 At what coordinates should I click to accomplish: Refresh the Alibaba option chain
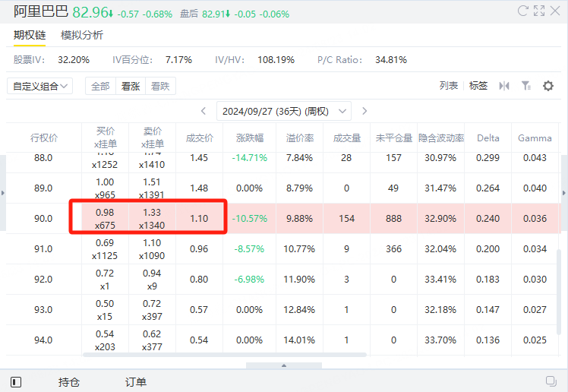(x=522, y=11)
